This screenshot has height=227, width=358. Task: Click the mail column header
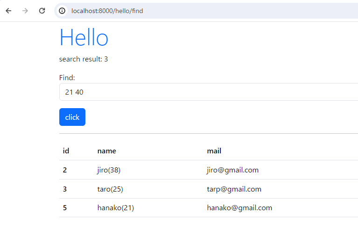pyautogui.click(x=214, y=151)
